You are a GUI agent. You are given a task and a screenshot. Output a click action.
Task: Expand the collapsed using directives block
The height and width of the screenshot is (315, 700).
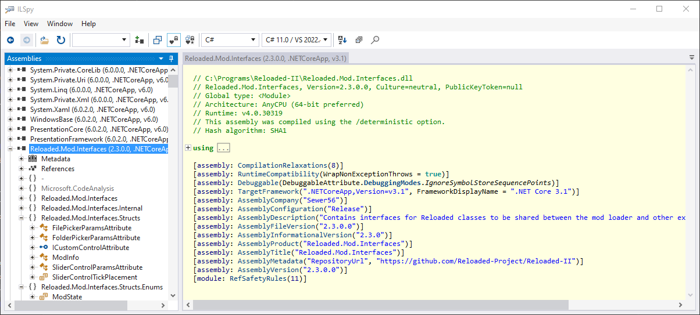(x=188, y=148)
